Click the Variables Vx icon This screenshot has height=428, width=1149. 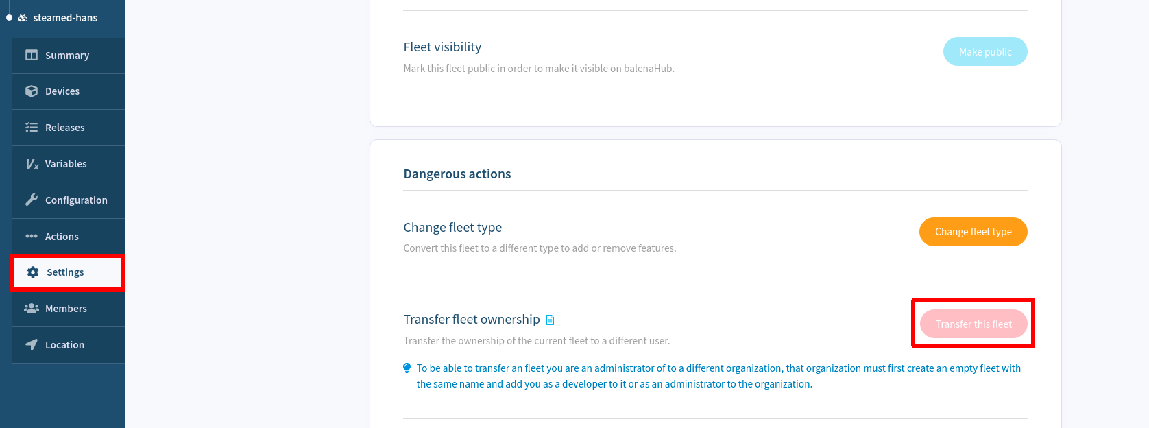click(32, 164)
